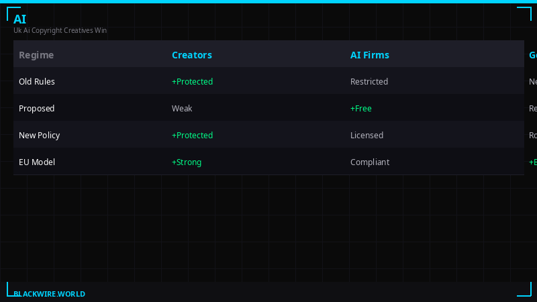Image resolution: width=537 pixels, height=302 pixels.
Task: Select the Regime column header
Action: (36, 55)
